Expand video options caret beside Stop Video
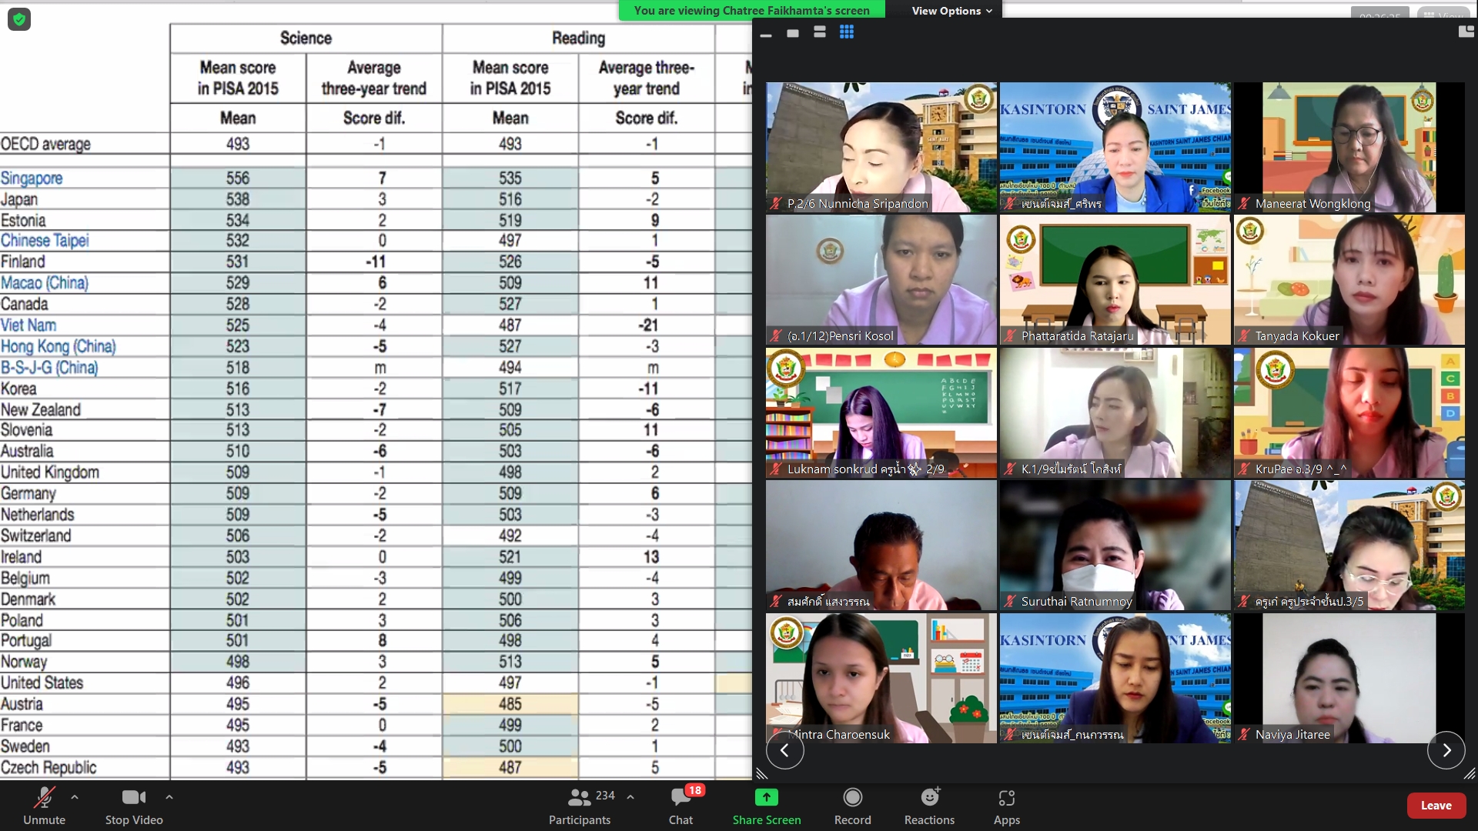This screenshot has height=831, width=1478. click(169, 797)
